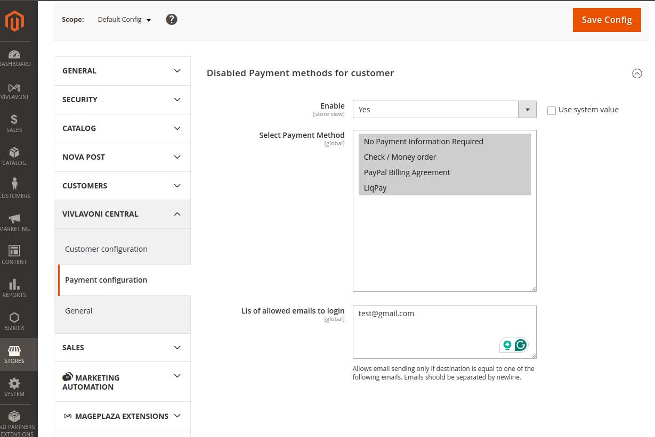Click the help question mark icon
Viewport: 655px width, 437px height.
(171, 20)
